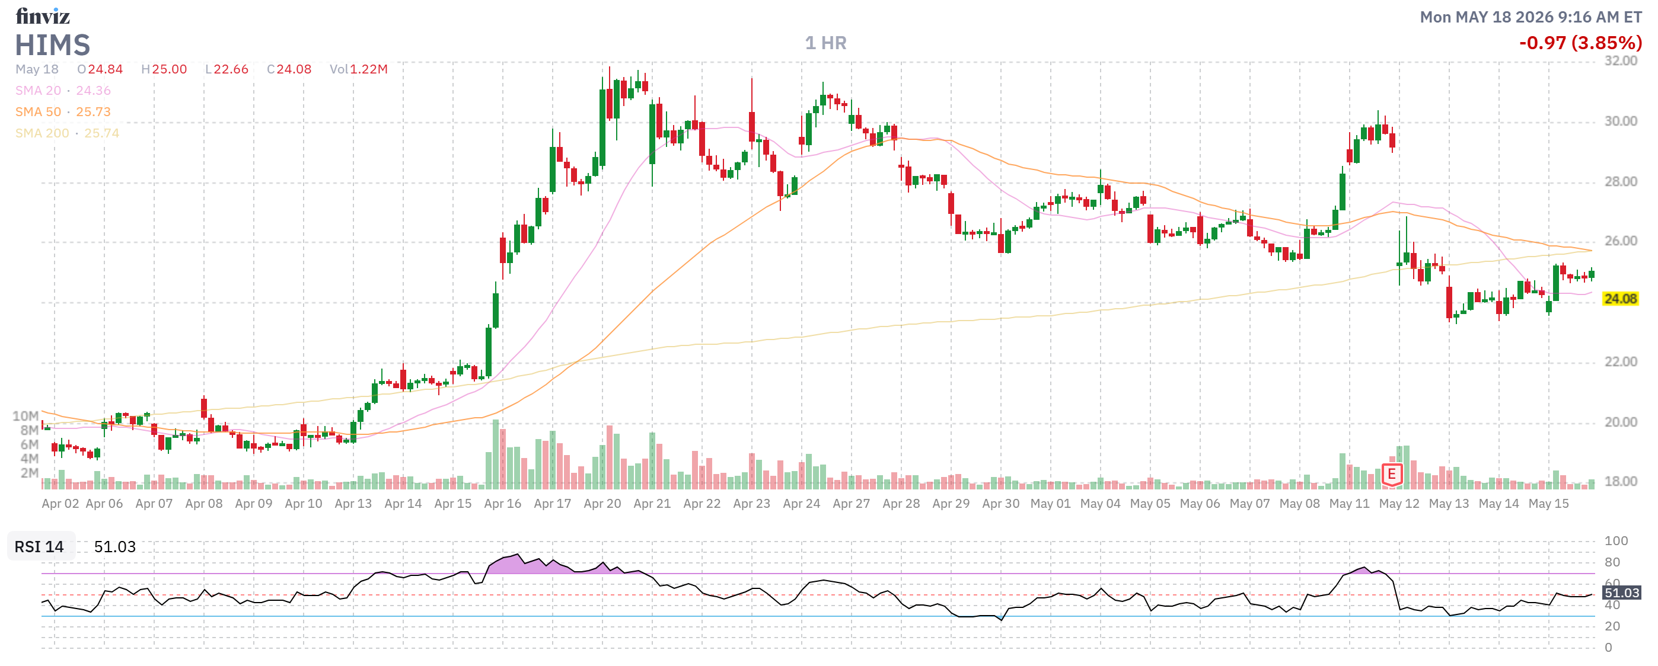Click the Apr 10 date axis label

(x=304, y=504)
